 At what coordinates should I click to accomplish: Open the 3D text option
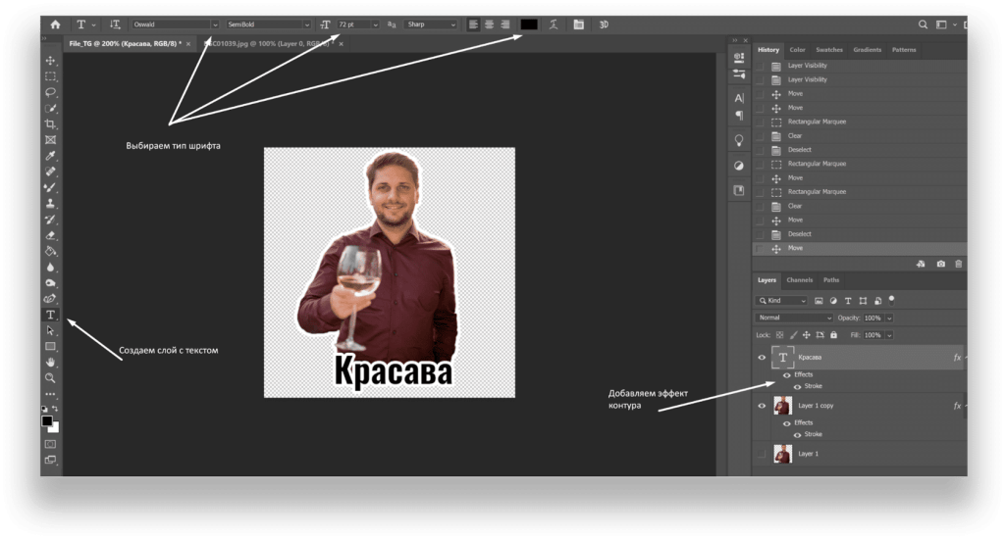coord(604,24)
